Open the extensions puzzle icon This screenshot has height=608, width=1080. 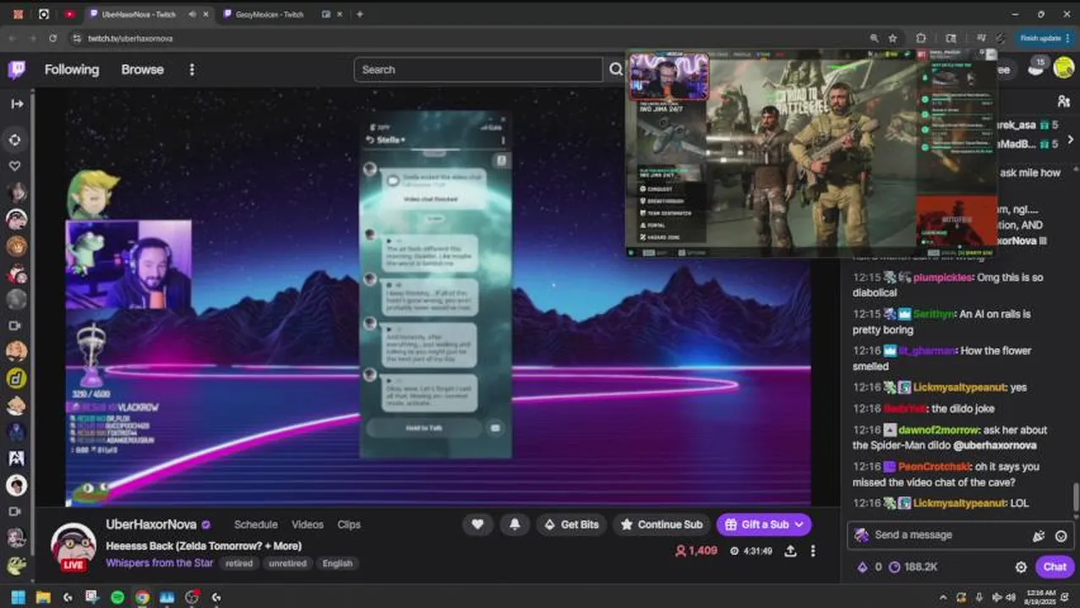point(921,38)
